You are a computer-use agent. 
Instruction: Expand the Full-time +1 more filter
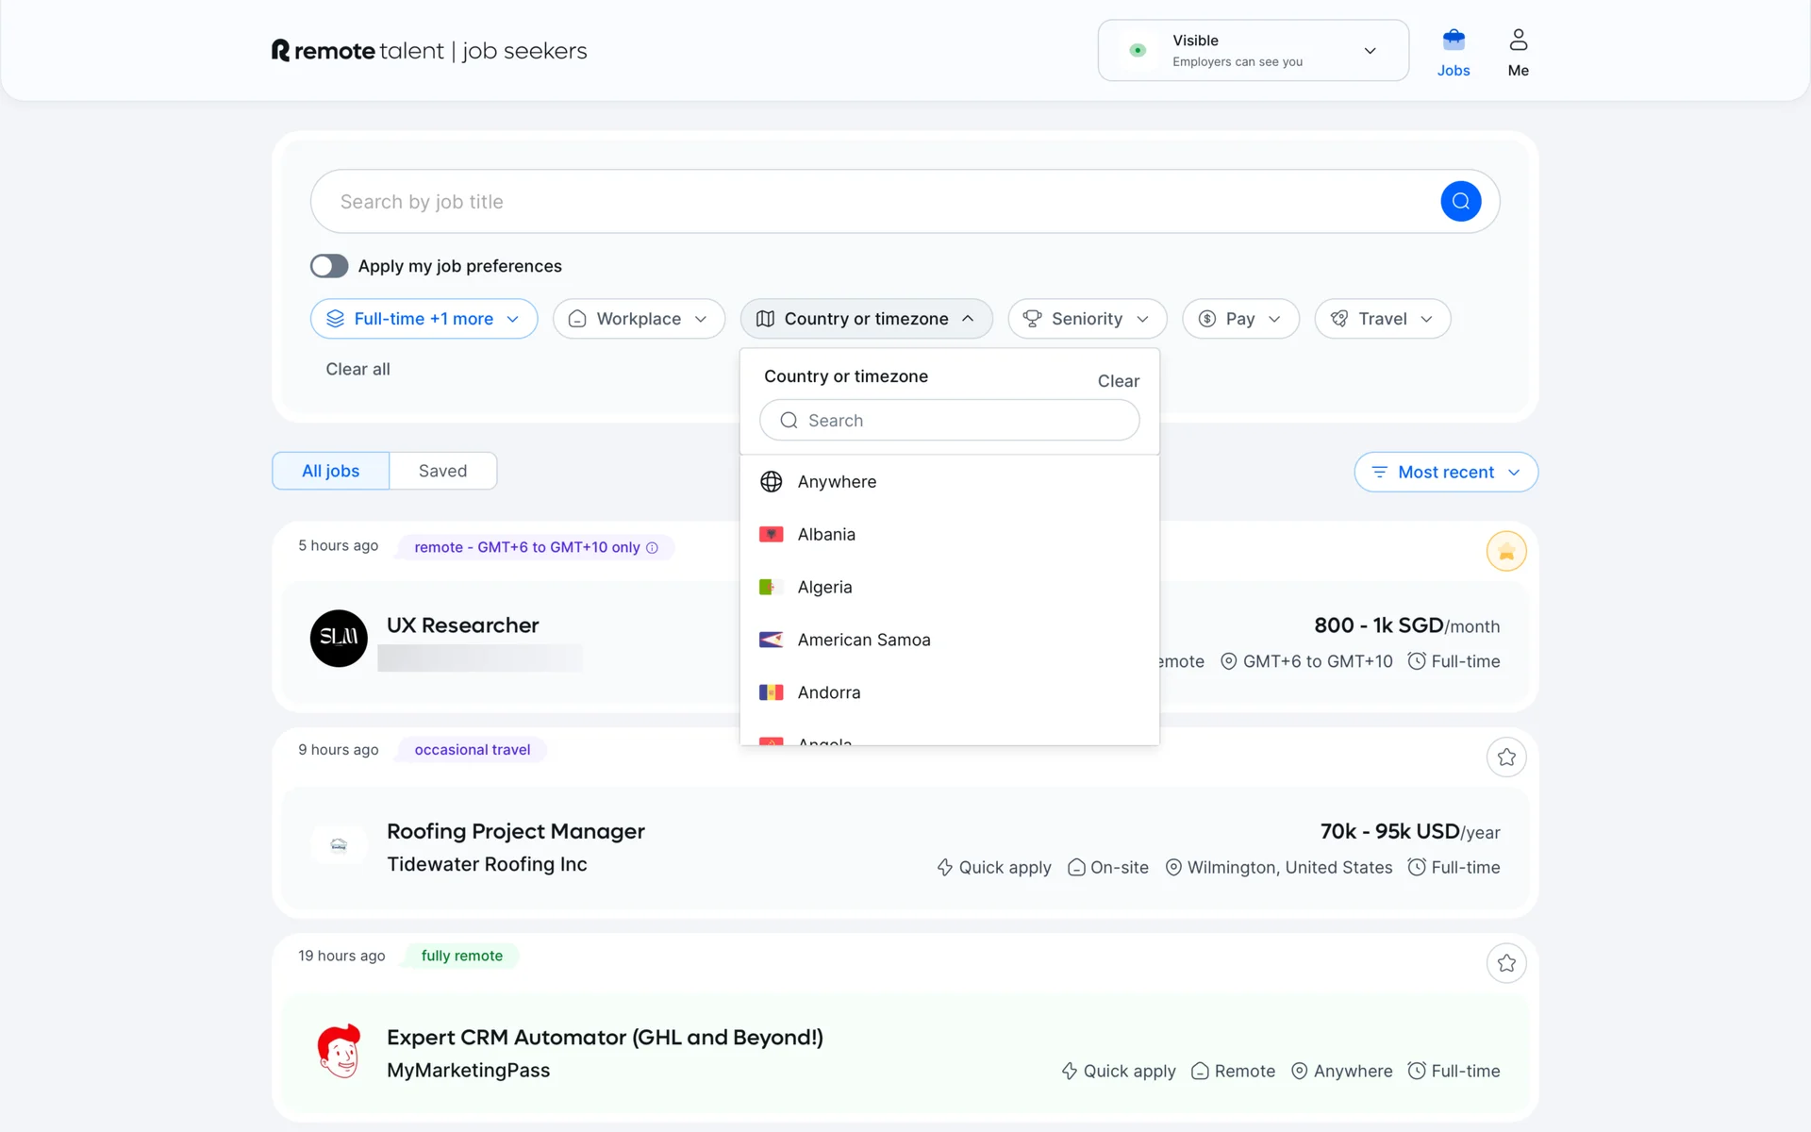coord(424,319)
